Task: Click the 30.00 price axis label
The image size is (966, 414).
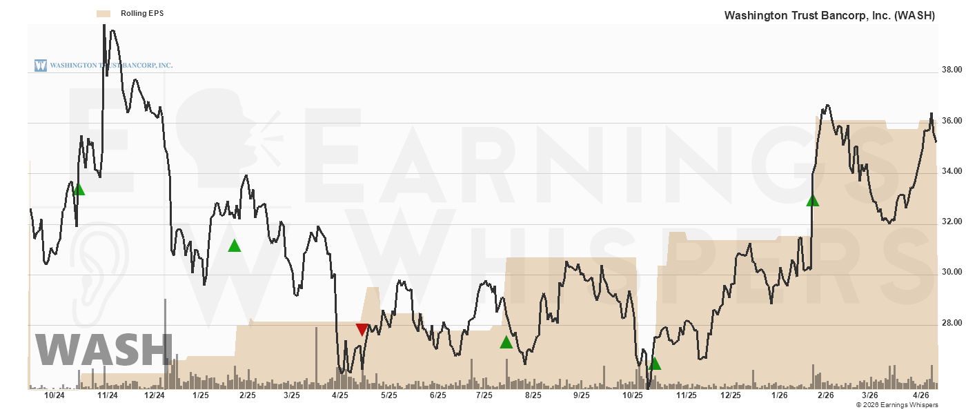Action: coord(952,272)
